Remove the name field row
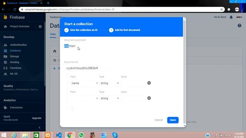 tap(149, 83)
